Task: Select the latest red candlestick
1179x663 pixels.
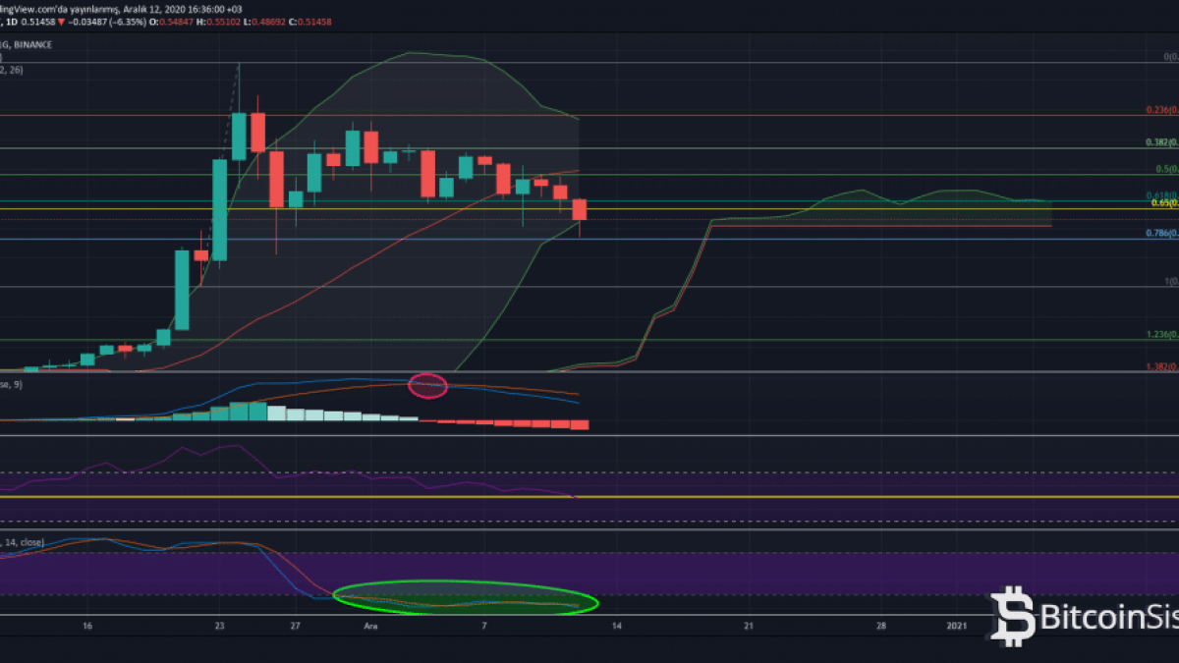Action: pyautogui.click(x=580, y=209)
